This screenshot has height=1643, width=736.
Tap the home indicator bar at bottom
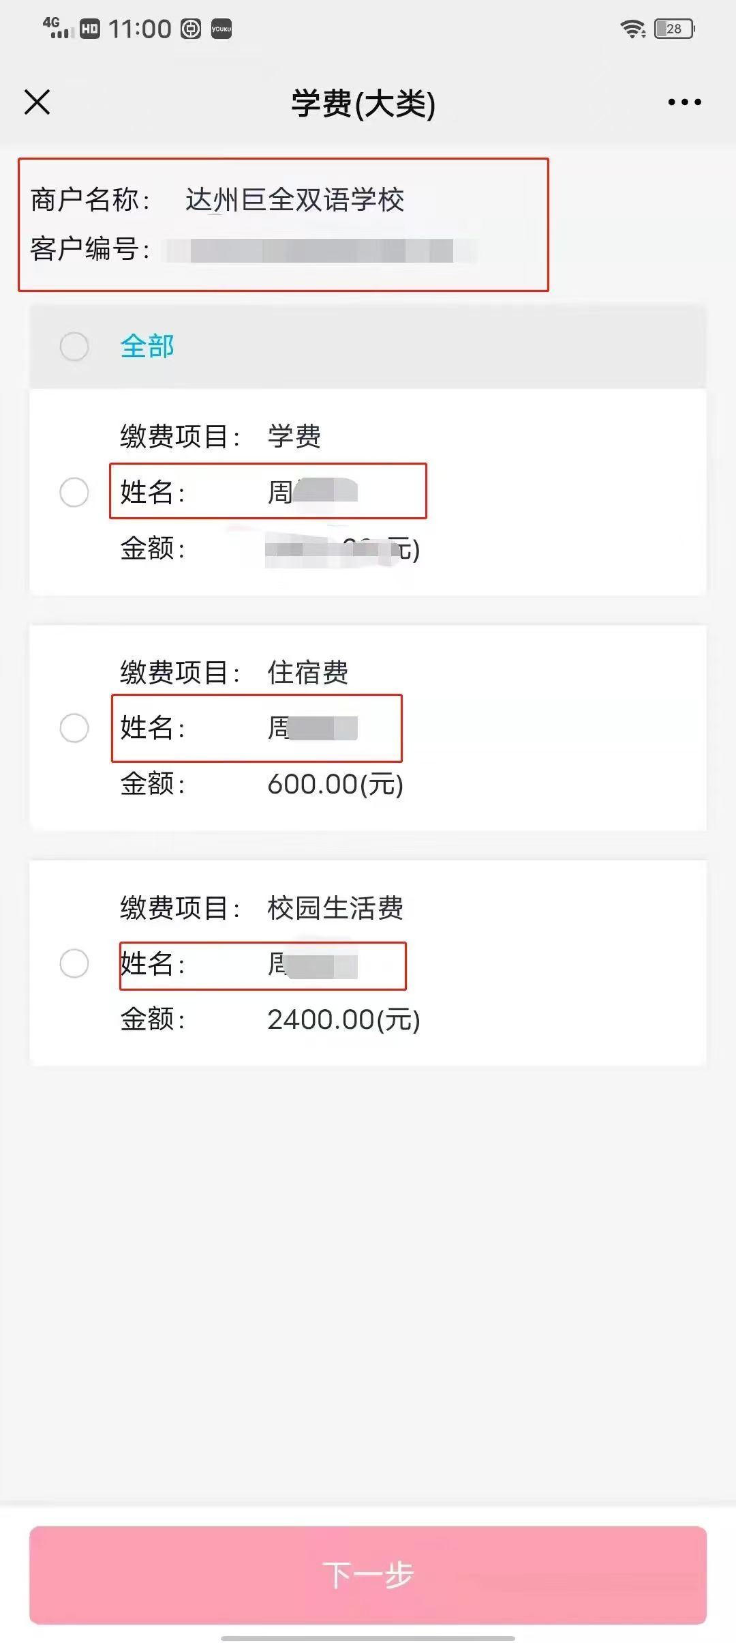point(368,1638)
